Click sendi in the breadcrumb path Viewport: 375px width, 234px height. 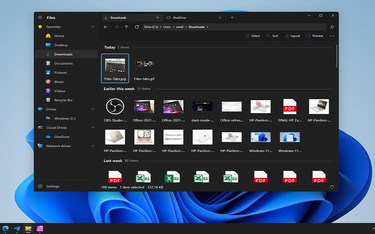point(180,27)
